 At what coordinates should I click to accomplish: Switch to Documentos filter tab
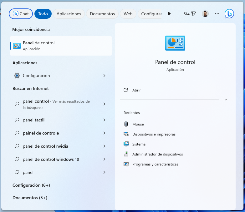point(102,14)
